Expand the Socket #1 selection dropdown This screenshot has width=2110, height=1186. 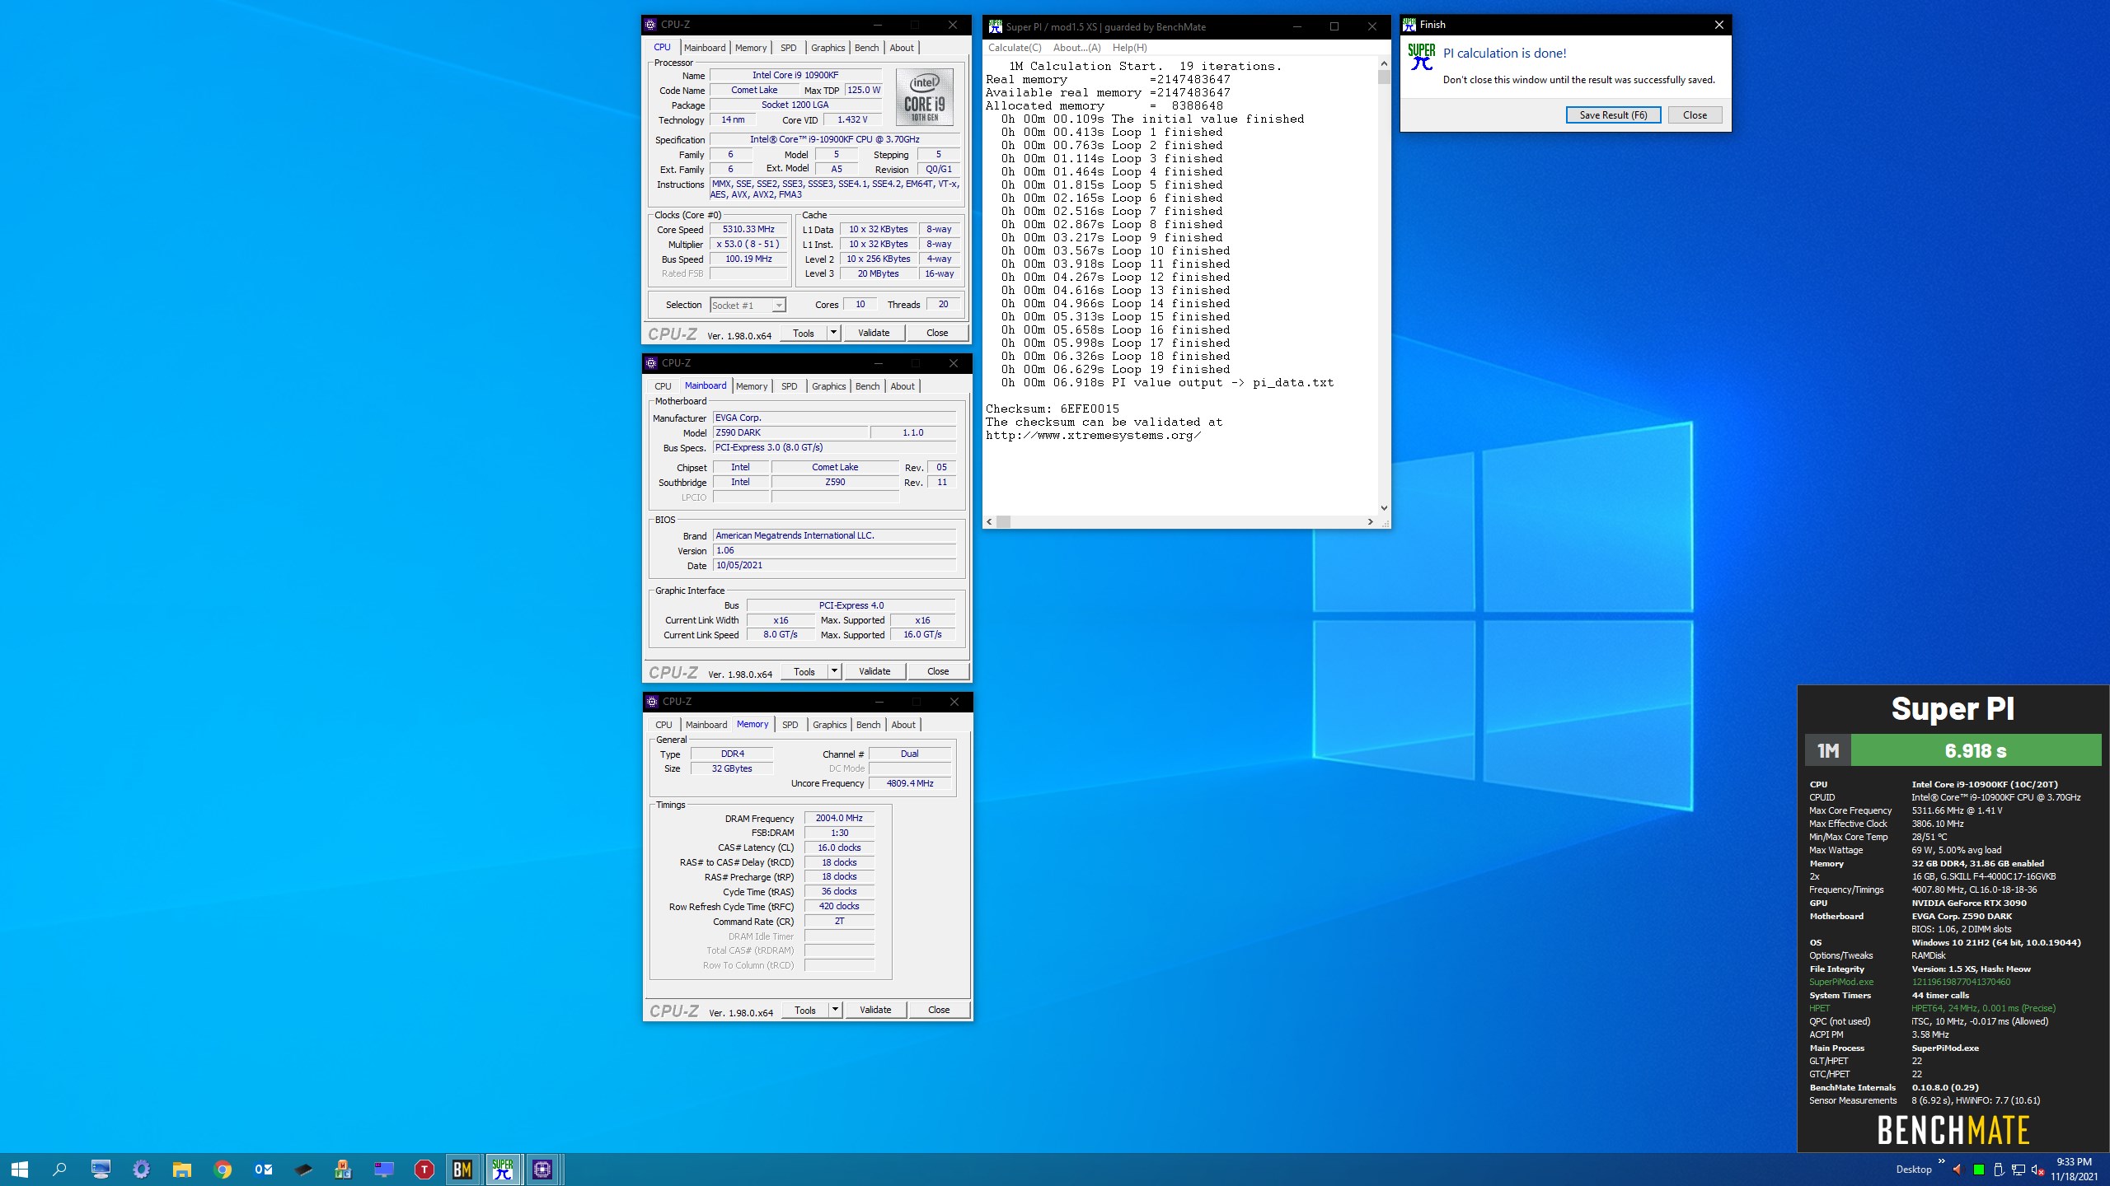[778, 306]
